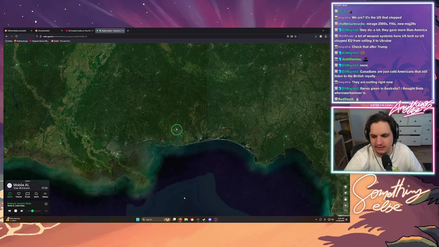
Task: Favorite Redneck Junction Radio with heart
Action: tap(46, 204)
